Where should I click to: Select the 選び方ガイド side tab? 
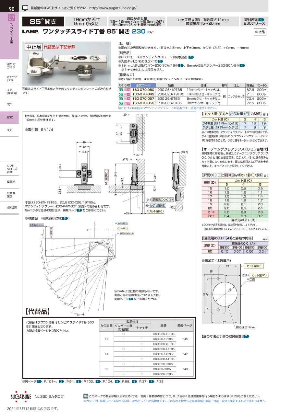(11, 65)
